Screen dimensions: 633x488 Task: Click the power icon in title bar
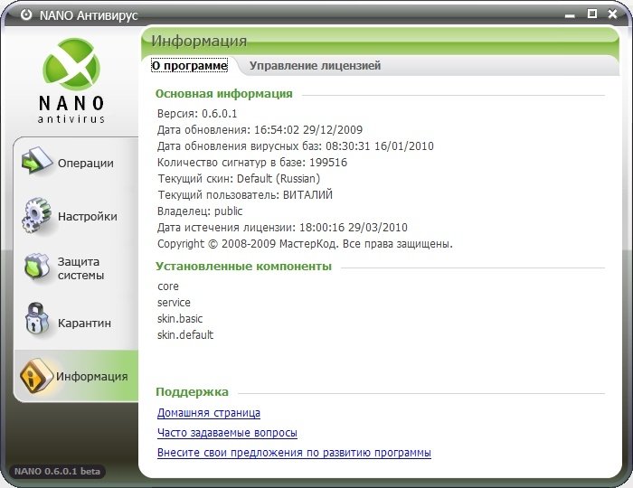pyautogui.click(x=26, y=15)
